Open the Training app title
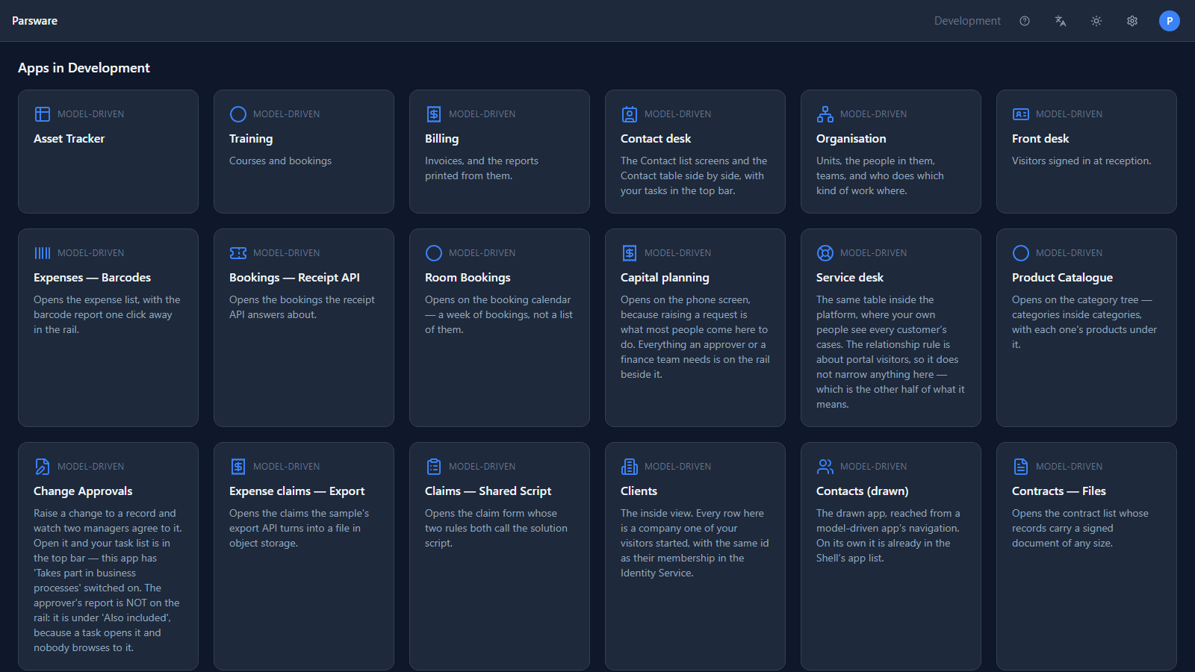Screen dimensions: 1195x672 (251, 139)
